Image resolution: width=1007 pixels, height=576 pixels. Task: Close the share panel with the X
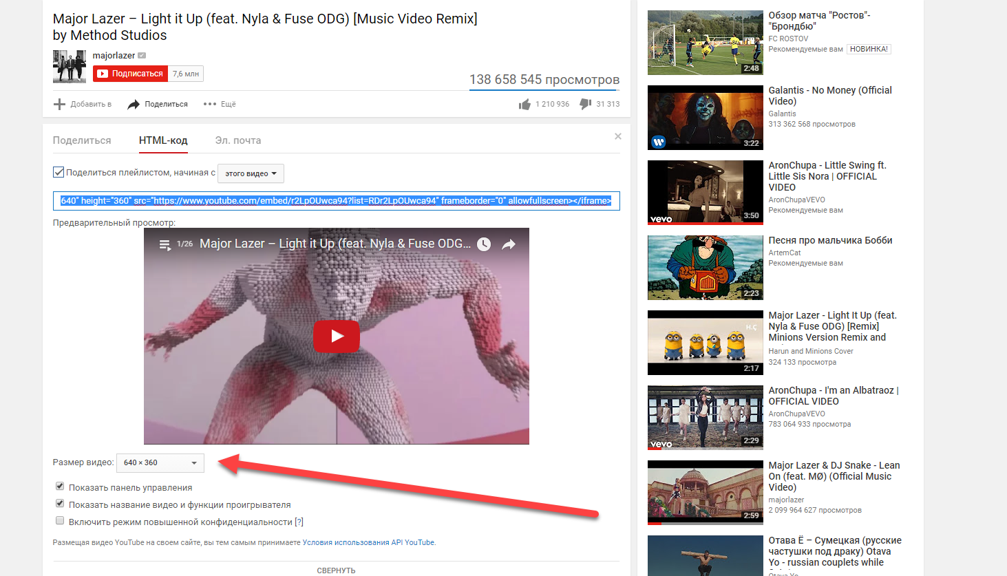(618, 136)
